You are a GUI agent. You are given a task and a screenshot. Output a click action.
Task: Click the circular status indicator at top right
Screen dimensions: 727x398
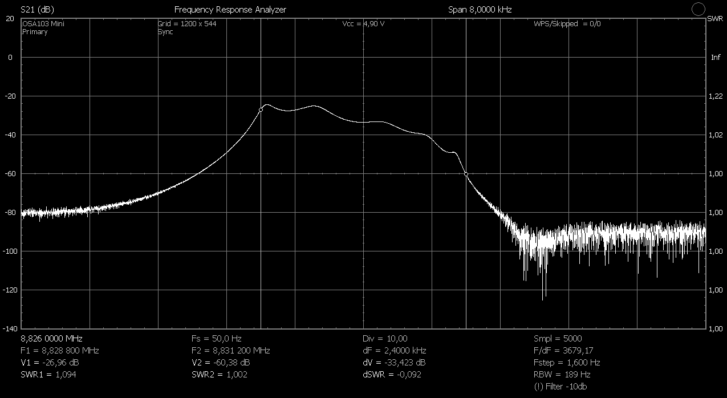(x=698, y=9)
